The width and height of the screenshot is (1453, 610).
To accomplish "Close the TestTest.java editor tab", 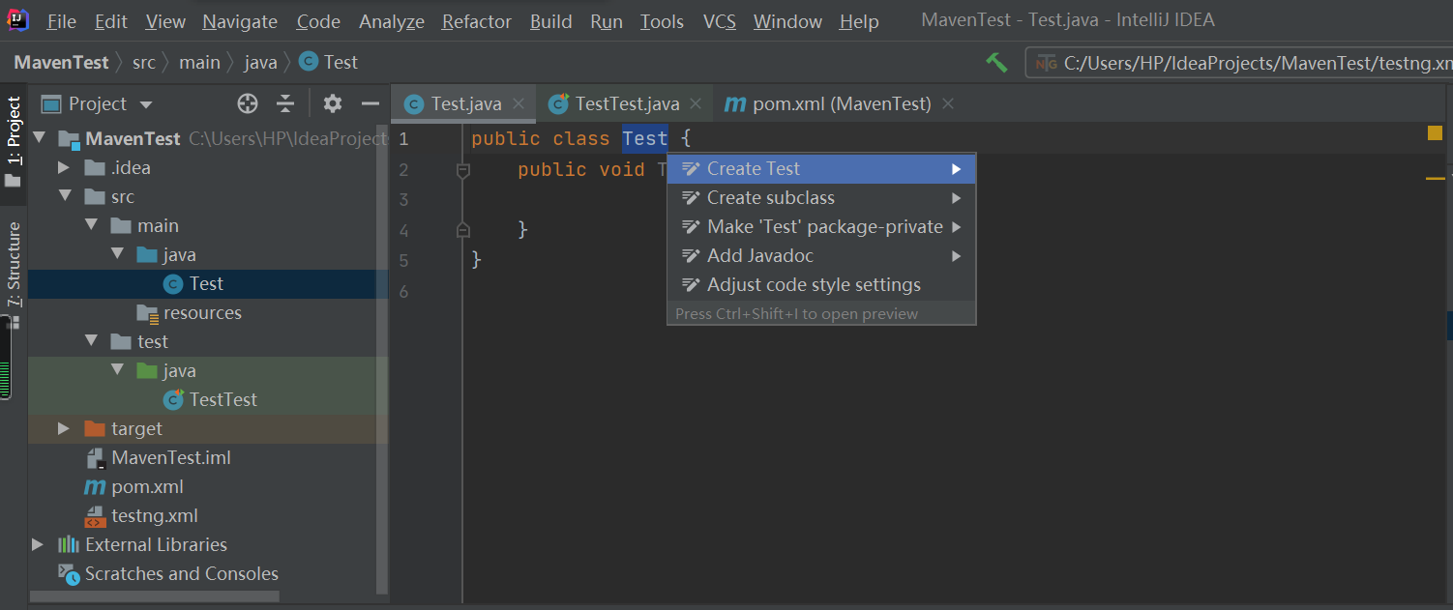I will click(x=697, y=102).
